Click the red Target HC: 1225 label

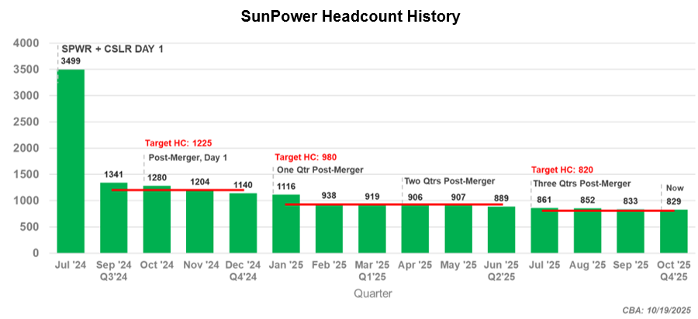tap(178, 143)
